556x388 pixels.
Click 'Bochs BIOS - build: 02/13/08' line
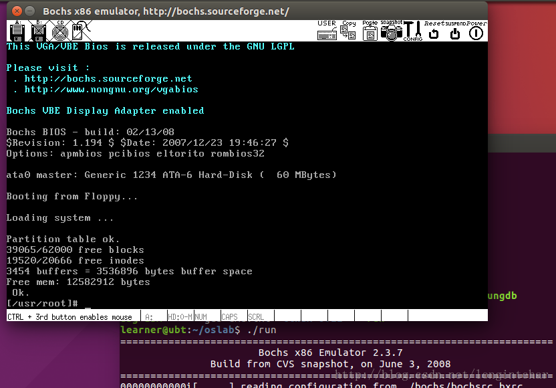(90, 132)
